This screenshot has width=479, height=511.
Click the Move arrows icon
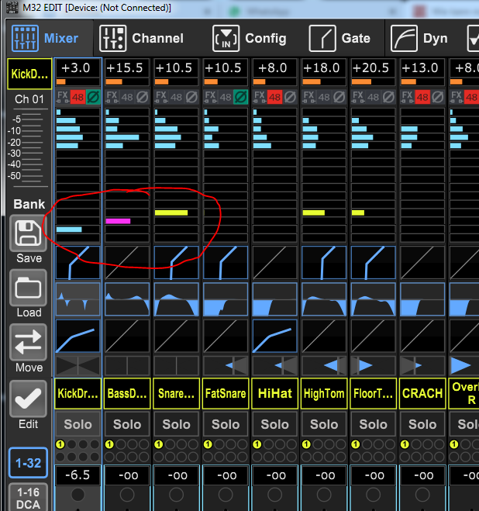click(x=29, y=342)
